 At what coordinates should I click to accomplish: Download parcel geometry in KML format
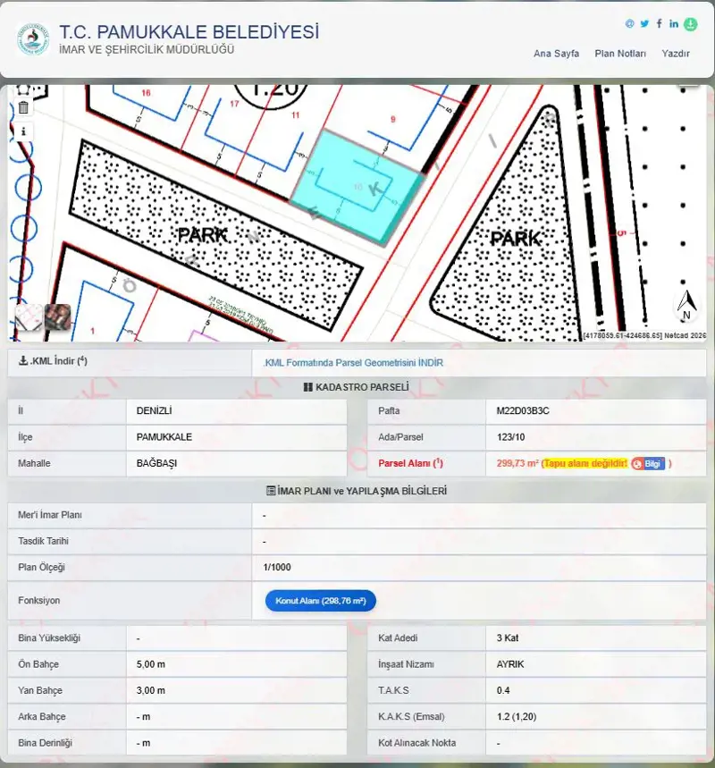353,363
